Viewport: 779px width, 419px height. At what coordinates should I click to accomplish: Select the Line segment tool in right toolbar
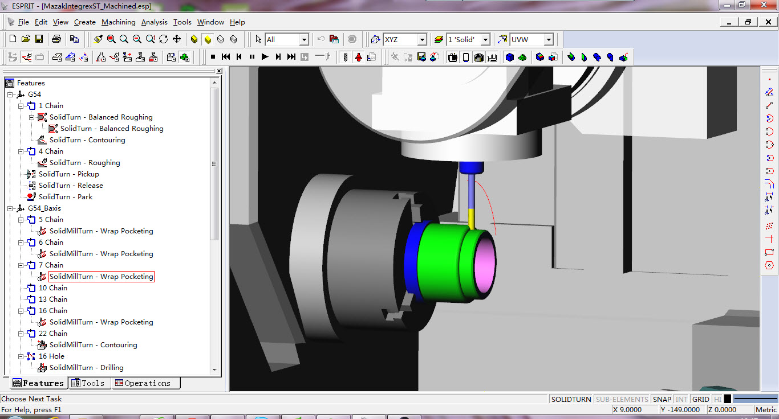[769, 105]
